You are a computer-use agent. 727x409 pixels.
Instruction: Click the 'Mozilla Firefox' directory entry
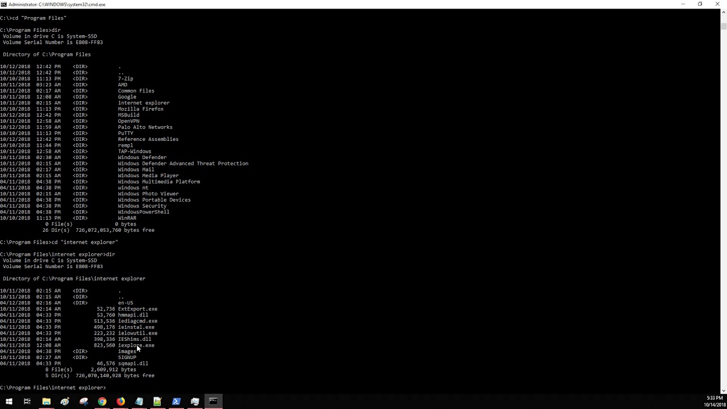(141, 109)
